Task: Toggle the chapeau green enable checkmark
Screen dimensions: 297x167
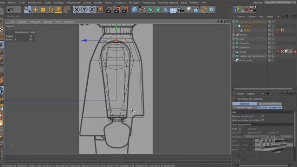Action: tap(274, 43)
